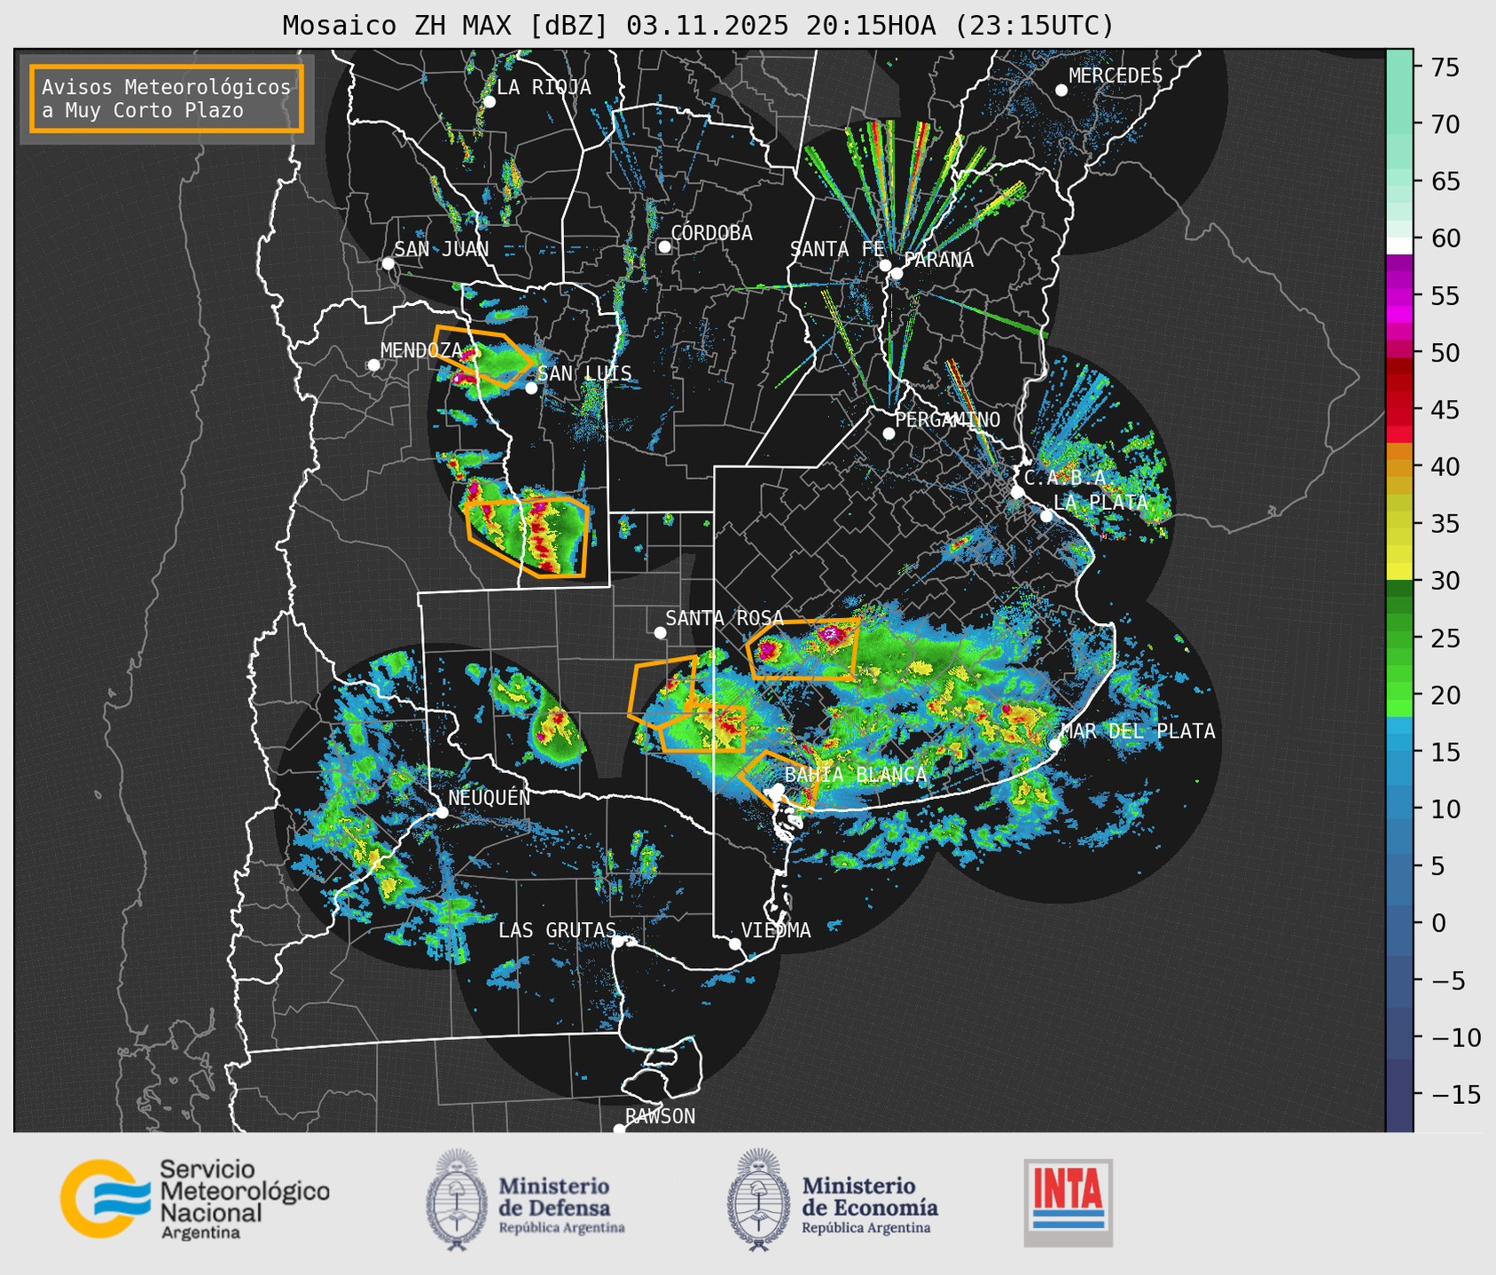Screen dimensions: 1496x1275
Task: Click the INTA logo
Action: click(x=1068, y=1202)
